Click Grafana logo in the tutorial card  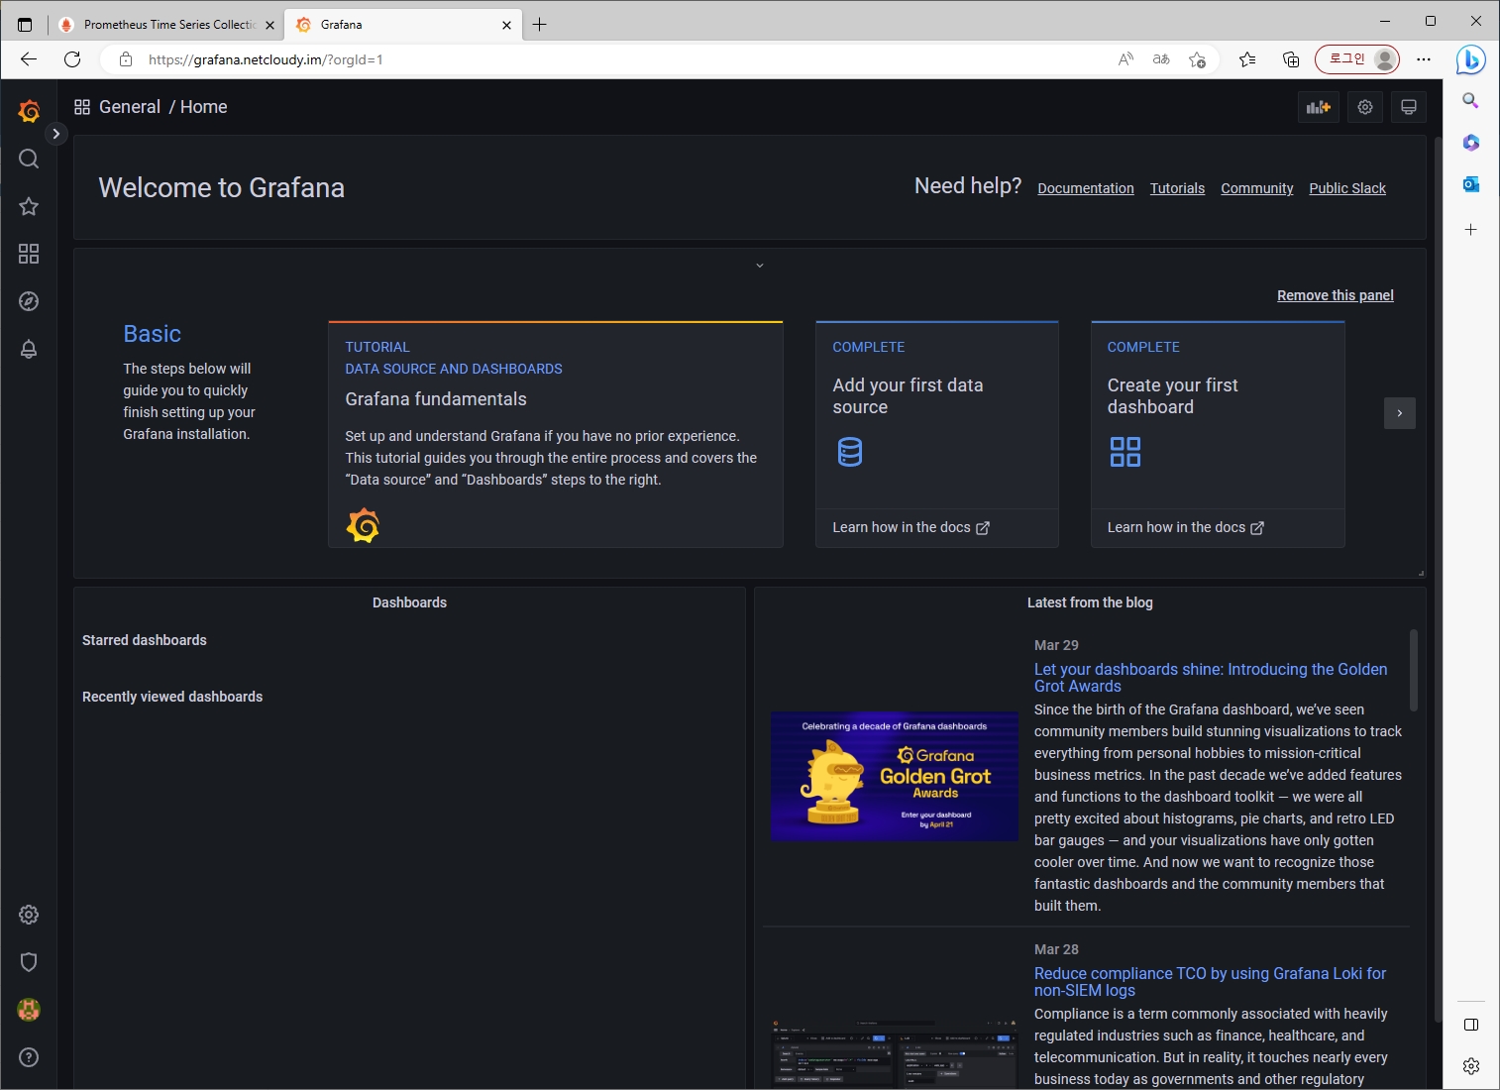point(363,525)
